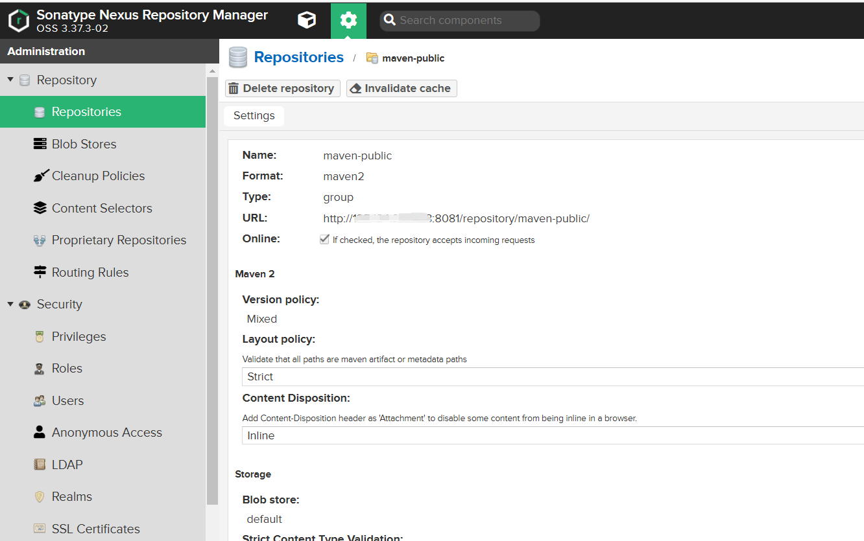Click the SSL Certificates icon
Viewport: 864px width, 541px height.
click(x=41, y=529)
